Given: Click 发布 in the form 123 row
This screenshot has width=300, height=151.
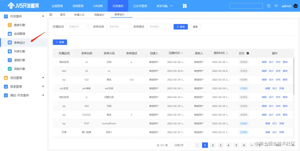Looking at the screenshot, I should pos(278,80).
